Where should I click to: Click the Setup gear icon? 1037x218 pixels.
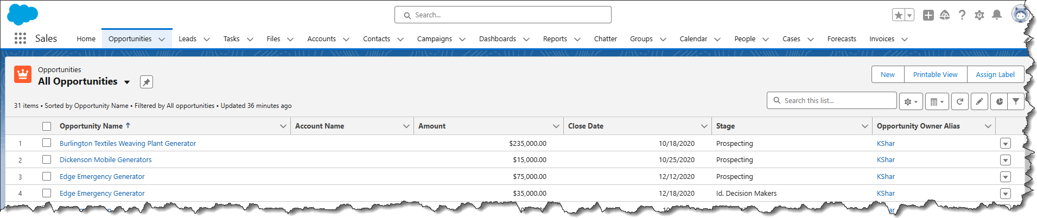pos(979,15)
